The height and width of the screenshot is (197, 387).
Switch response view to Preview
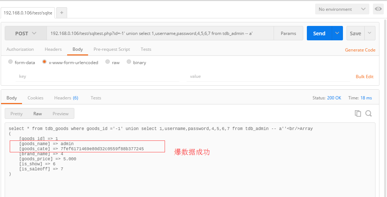point(61,113)
